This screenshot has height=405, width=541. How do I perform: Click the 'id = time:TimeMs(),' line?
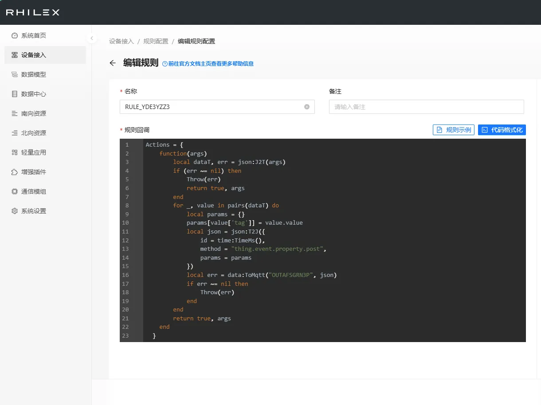[x=232, y=240]
